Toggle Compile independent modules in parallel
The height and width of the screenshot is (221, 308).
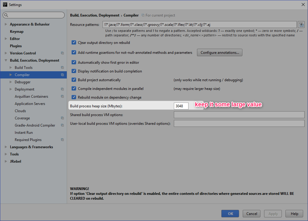coord(74,88)
